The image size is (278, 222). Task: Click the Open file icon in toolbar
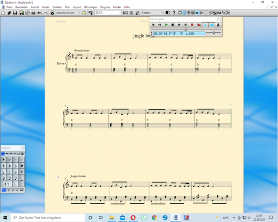(9, 13)
